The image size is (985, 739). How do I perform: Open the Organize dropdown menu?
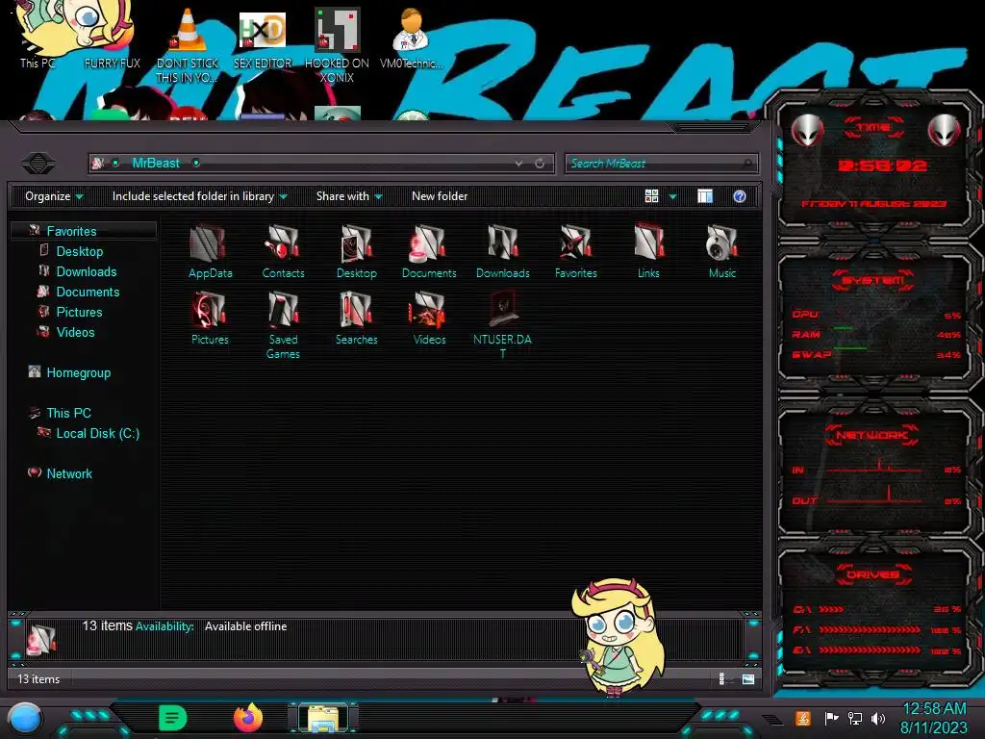pyautogui.click(x=54, y=196)
